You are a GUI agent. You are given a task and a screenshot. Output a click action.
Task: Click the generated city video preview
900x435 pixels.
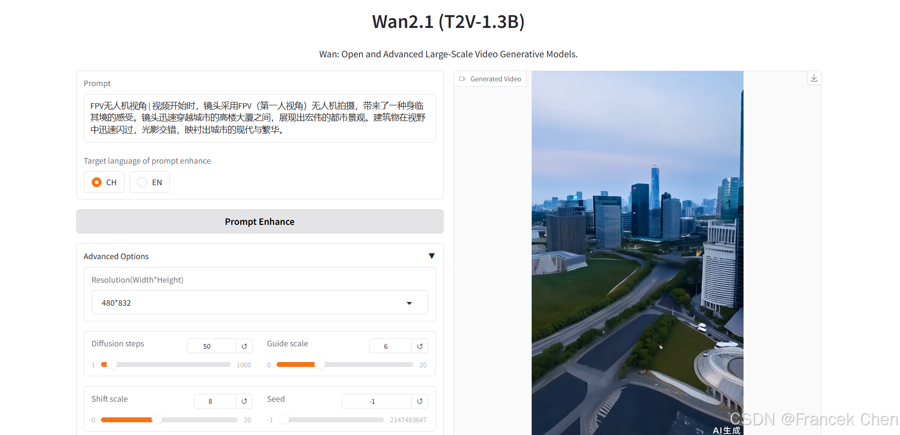pyautogui.click(x=637, y=253)
